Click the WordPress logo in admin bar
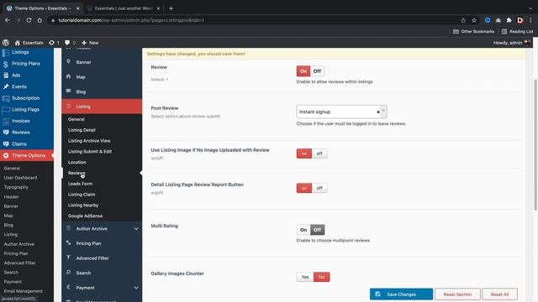Viewport: 538px width, 302px height. click(6, 43)
